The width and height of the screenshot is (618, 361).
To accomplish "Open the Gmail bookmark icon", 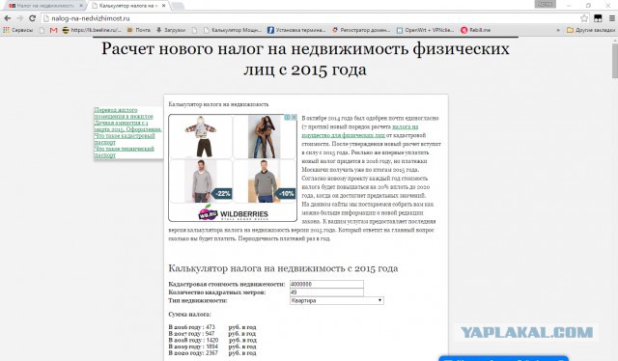I will (54, 30).
